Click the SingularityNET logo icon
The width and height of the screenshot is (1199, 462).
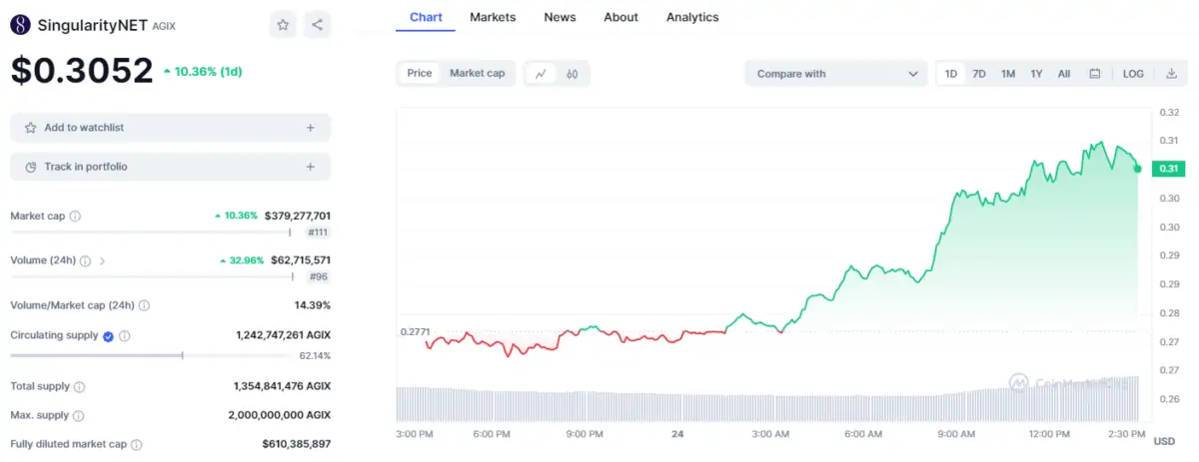coord(20,25)
